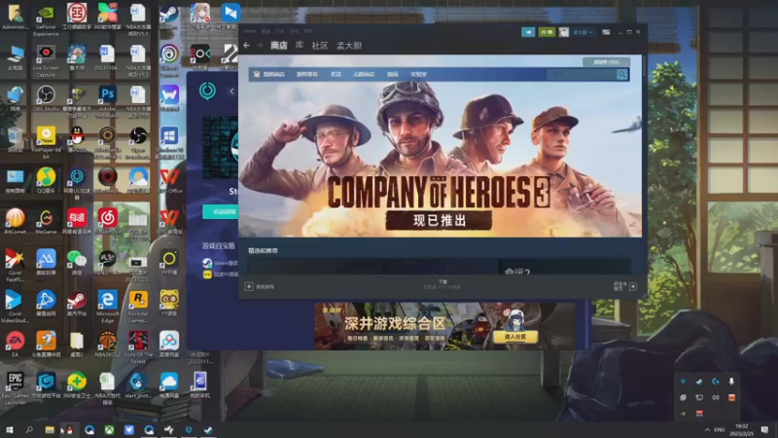Open the Windows Start menu
778x438 pixels.
point(10,429)
